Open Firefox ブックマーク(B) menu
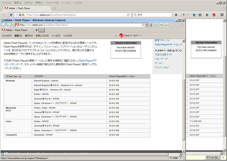Viewport: 227px width, 161px height. tap(52, 3)
